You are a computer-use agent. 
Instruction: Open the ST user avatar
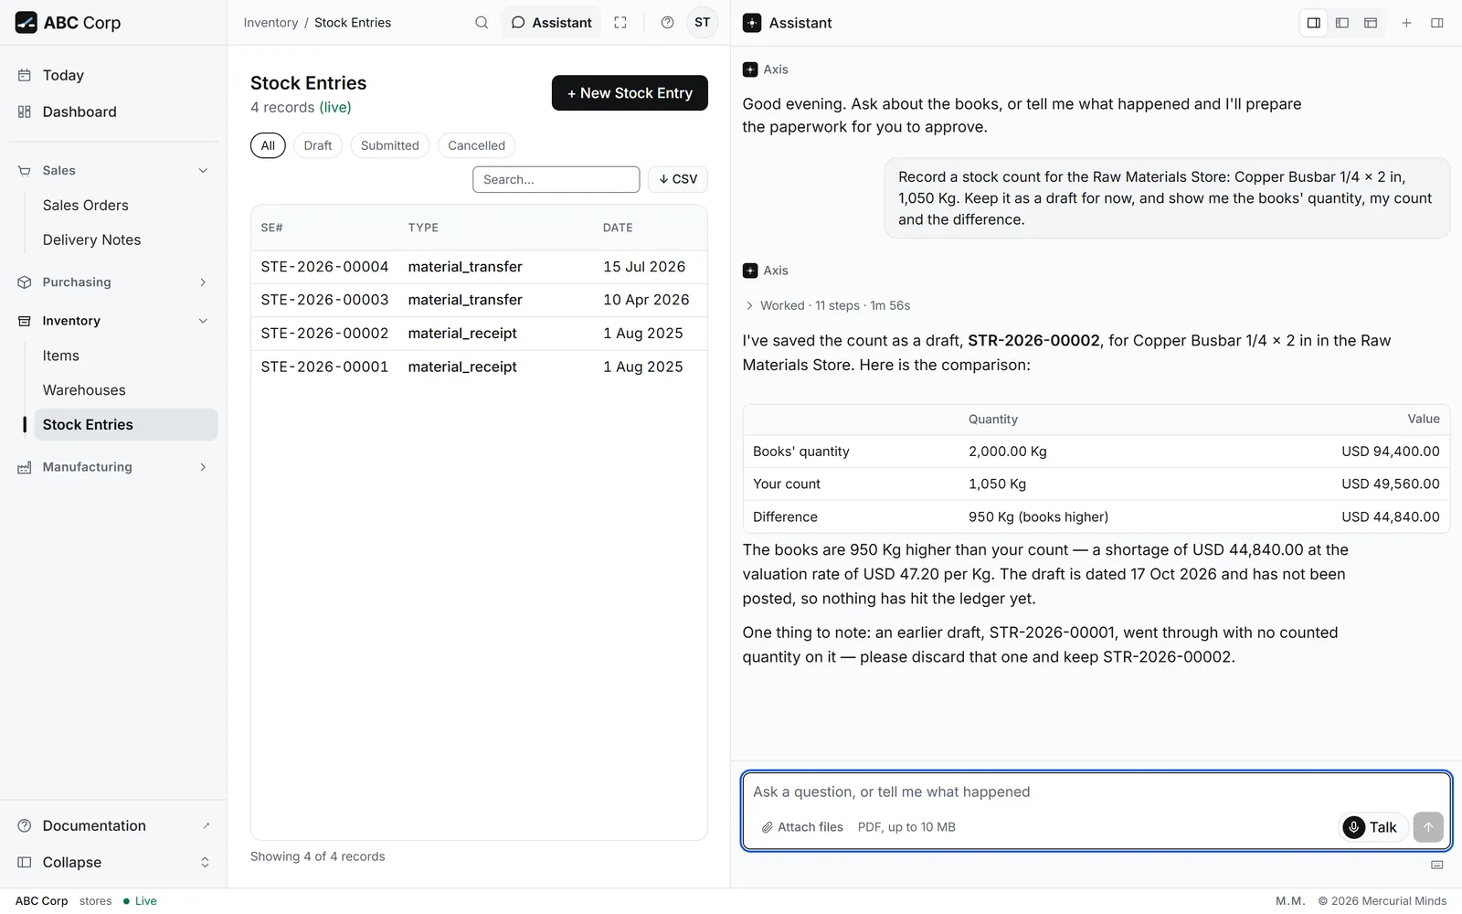point(702,23)
